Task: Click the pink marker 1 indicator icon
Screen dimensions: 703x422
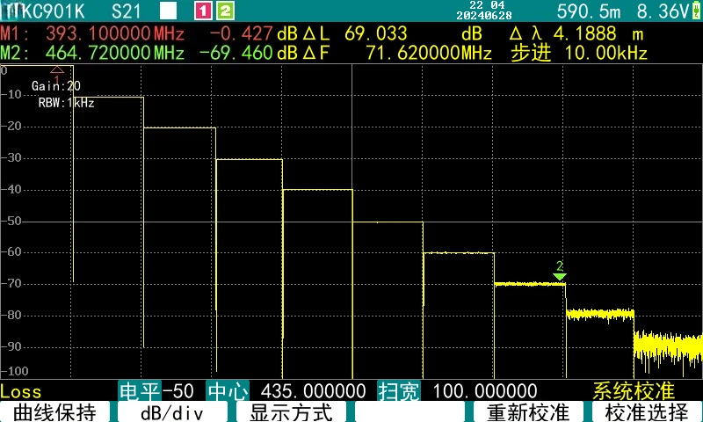Action: (x=203, y=11)
